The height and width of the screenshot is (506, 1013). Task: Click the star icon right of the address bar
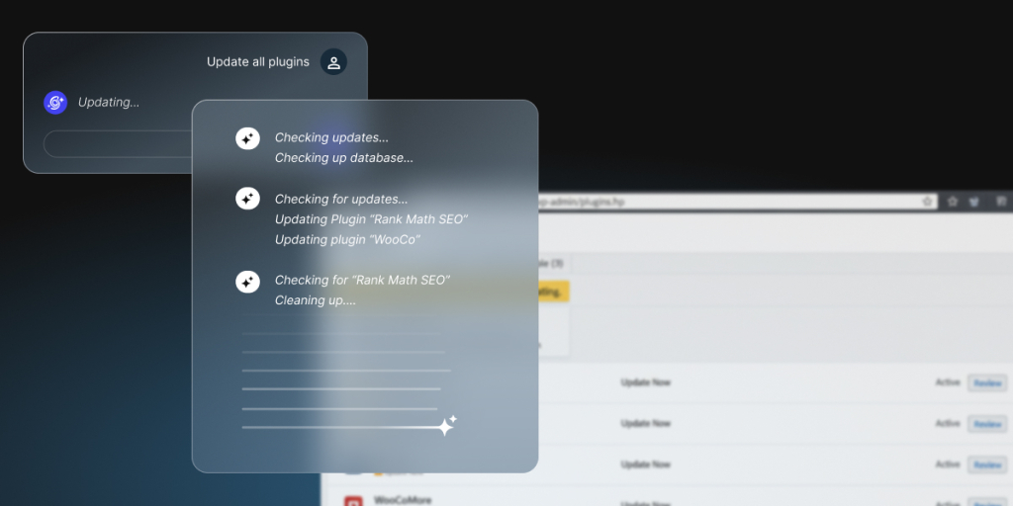pyautogui.click(x=953, y=202)
